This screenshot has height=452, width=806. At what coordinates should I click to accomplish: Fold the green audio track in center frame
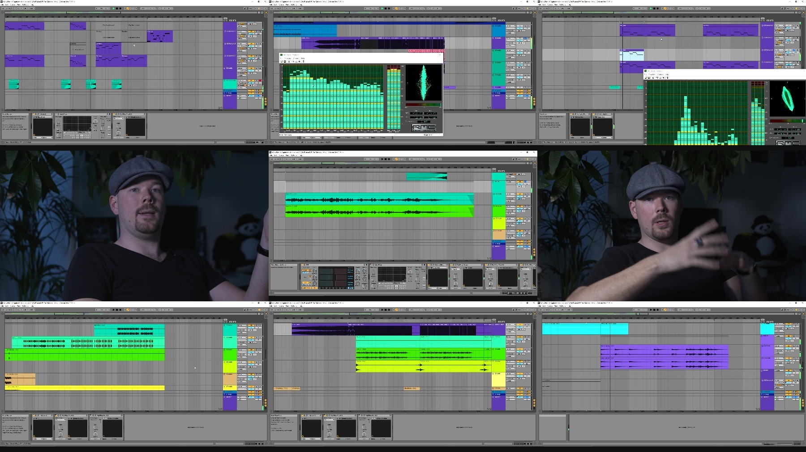pos(493,206)
